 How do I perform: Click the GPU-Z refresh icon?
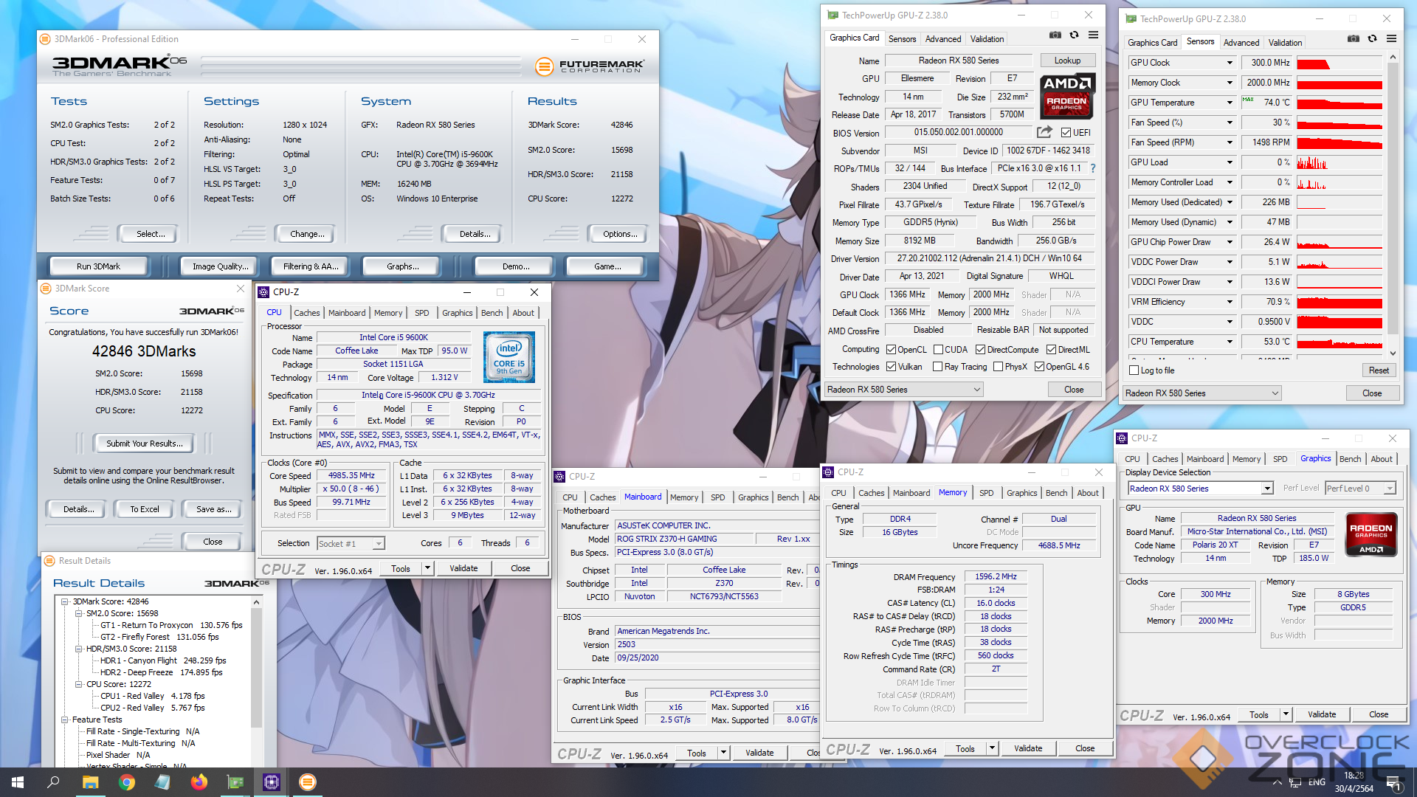pos(1075,35)
